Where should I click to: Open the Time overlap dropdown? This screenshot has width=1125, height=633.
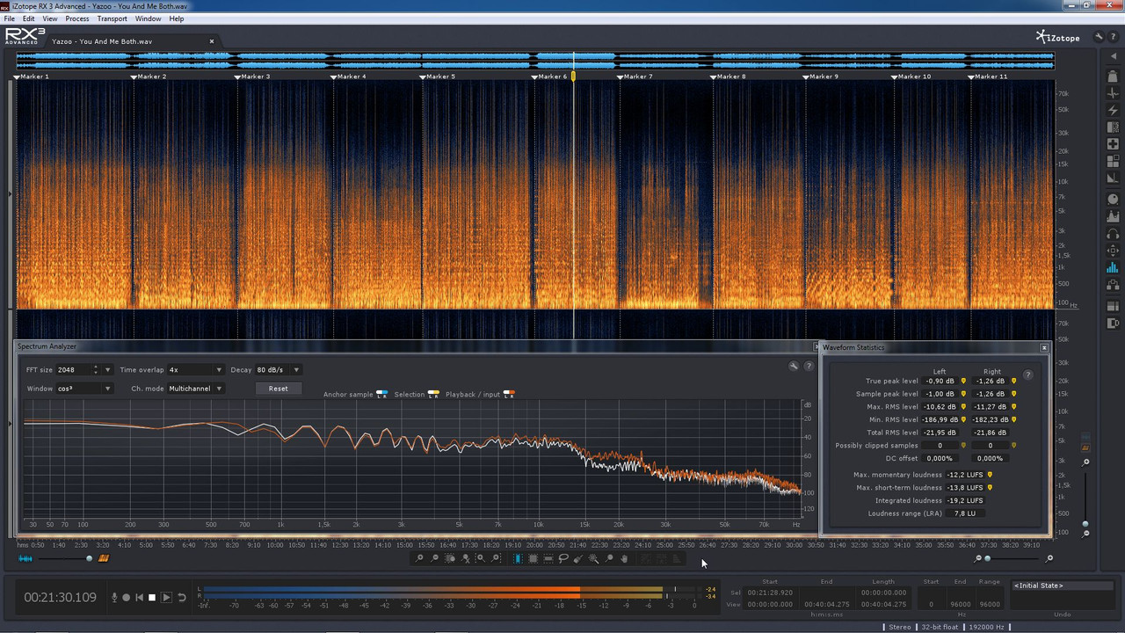(x=195, y=370)
